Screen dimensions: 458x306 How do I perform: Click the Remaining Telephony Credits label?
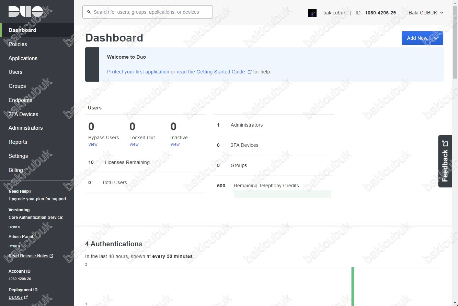(x=266, y=186)
